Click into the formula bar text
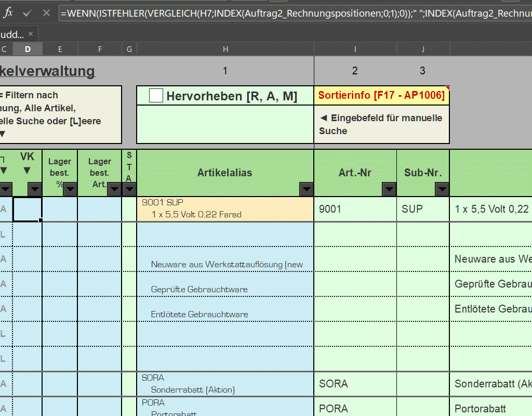 click(291, 13)
